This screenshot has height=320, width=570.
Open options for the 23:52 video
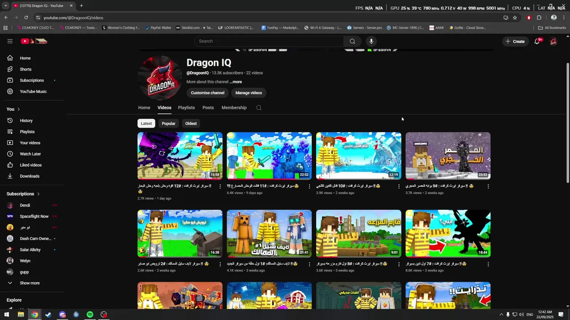tap(488, 186)
